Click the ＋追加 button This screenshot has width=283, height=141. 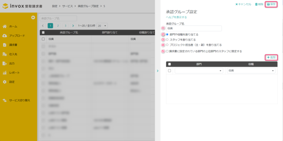(271, 57)
